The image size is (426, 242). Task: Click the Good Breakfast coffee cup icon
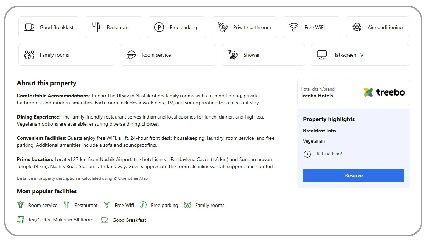30,27
